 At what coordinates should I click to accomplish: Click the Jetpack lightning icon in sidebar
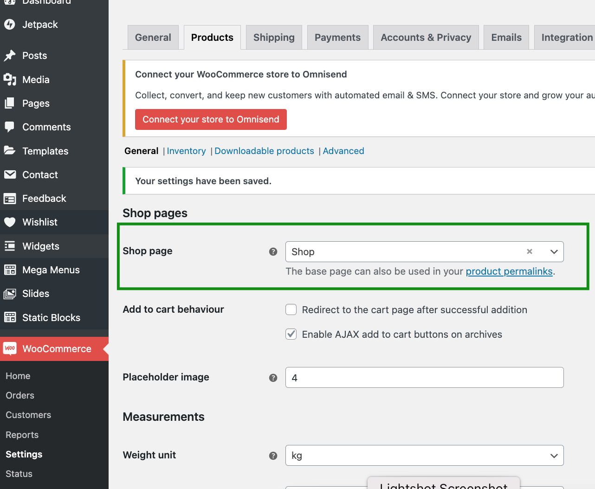[10, 24]
